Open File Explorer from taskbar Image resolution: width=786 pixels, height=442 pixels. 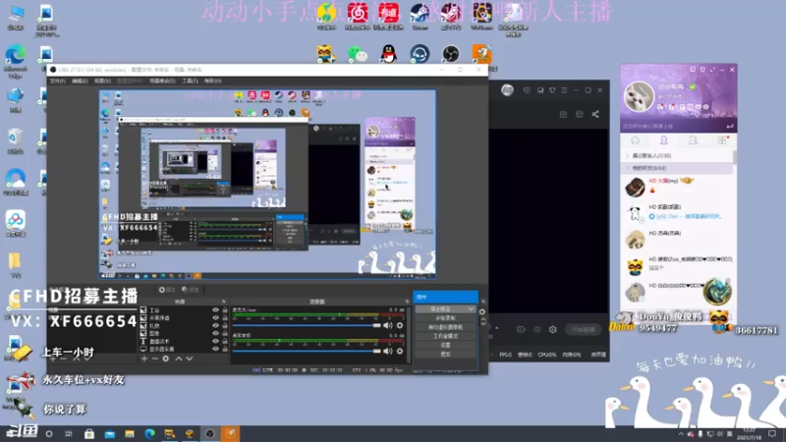pyautogui.click(x=130, y=433)
